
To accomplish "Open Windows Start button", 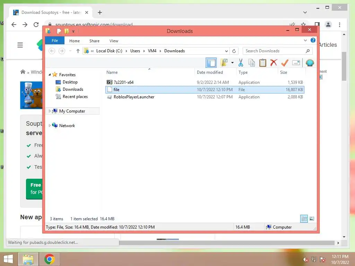I will coord(8,259).
